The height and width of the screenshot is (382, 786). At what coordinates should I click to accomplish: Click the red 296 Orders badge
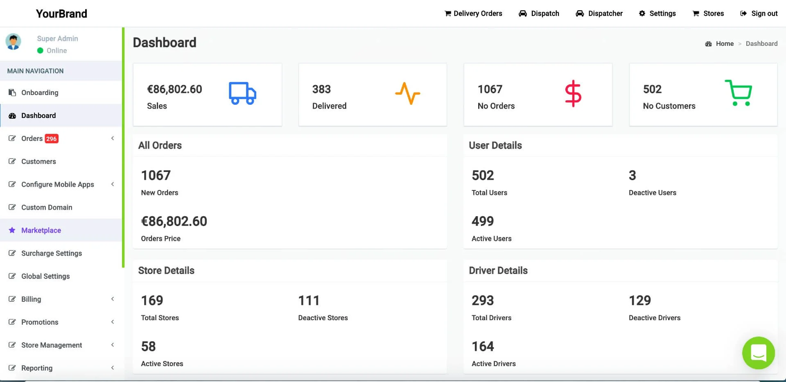51,139
